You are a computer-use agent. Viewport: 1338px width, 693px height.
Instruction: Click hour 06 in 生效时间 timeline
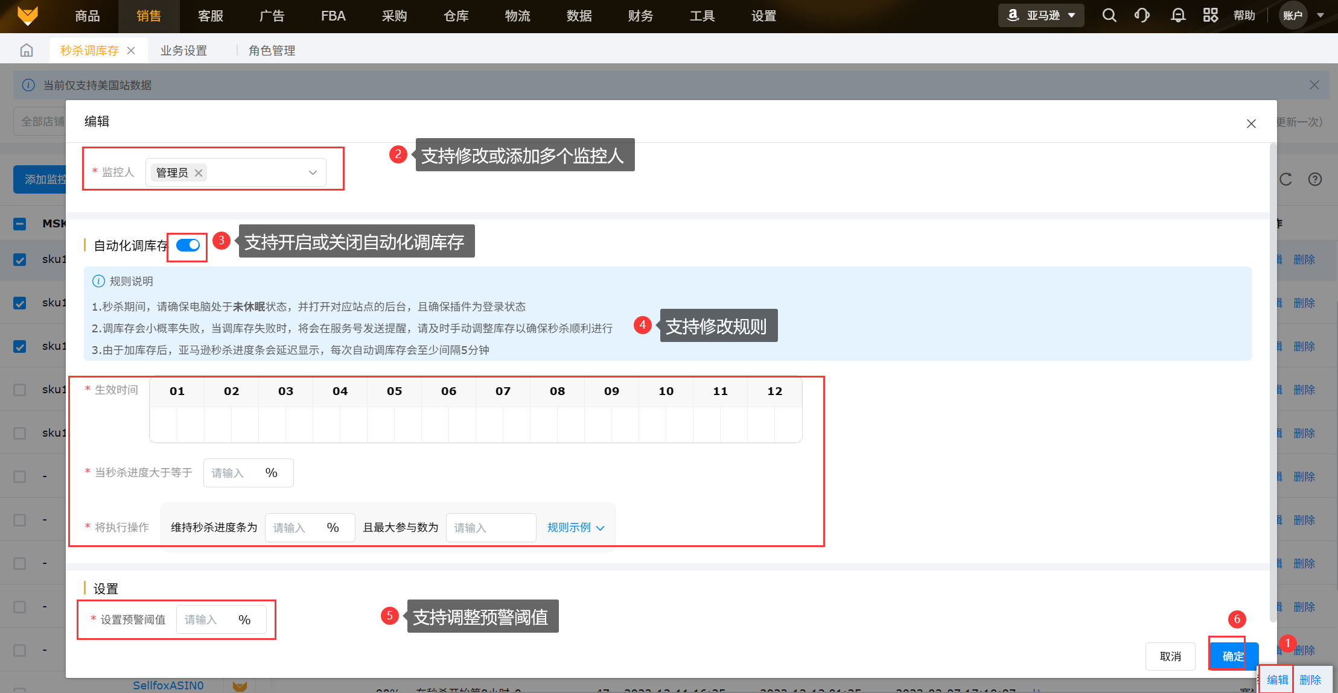(x=448, y=391)
